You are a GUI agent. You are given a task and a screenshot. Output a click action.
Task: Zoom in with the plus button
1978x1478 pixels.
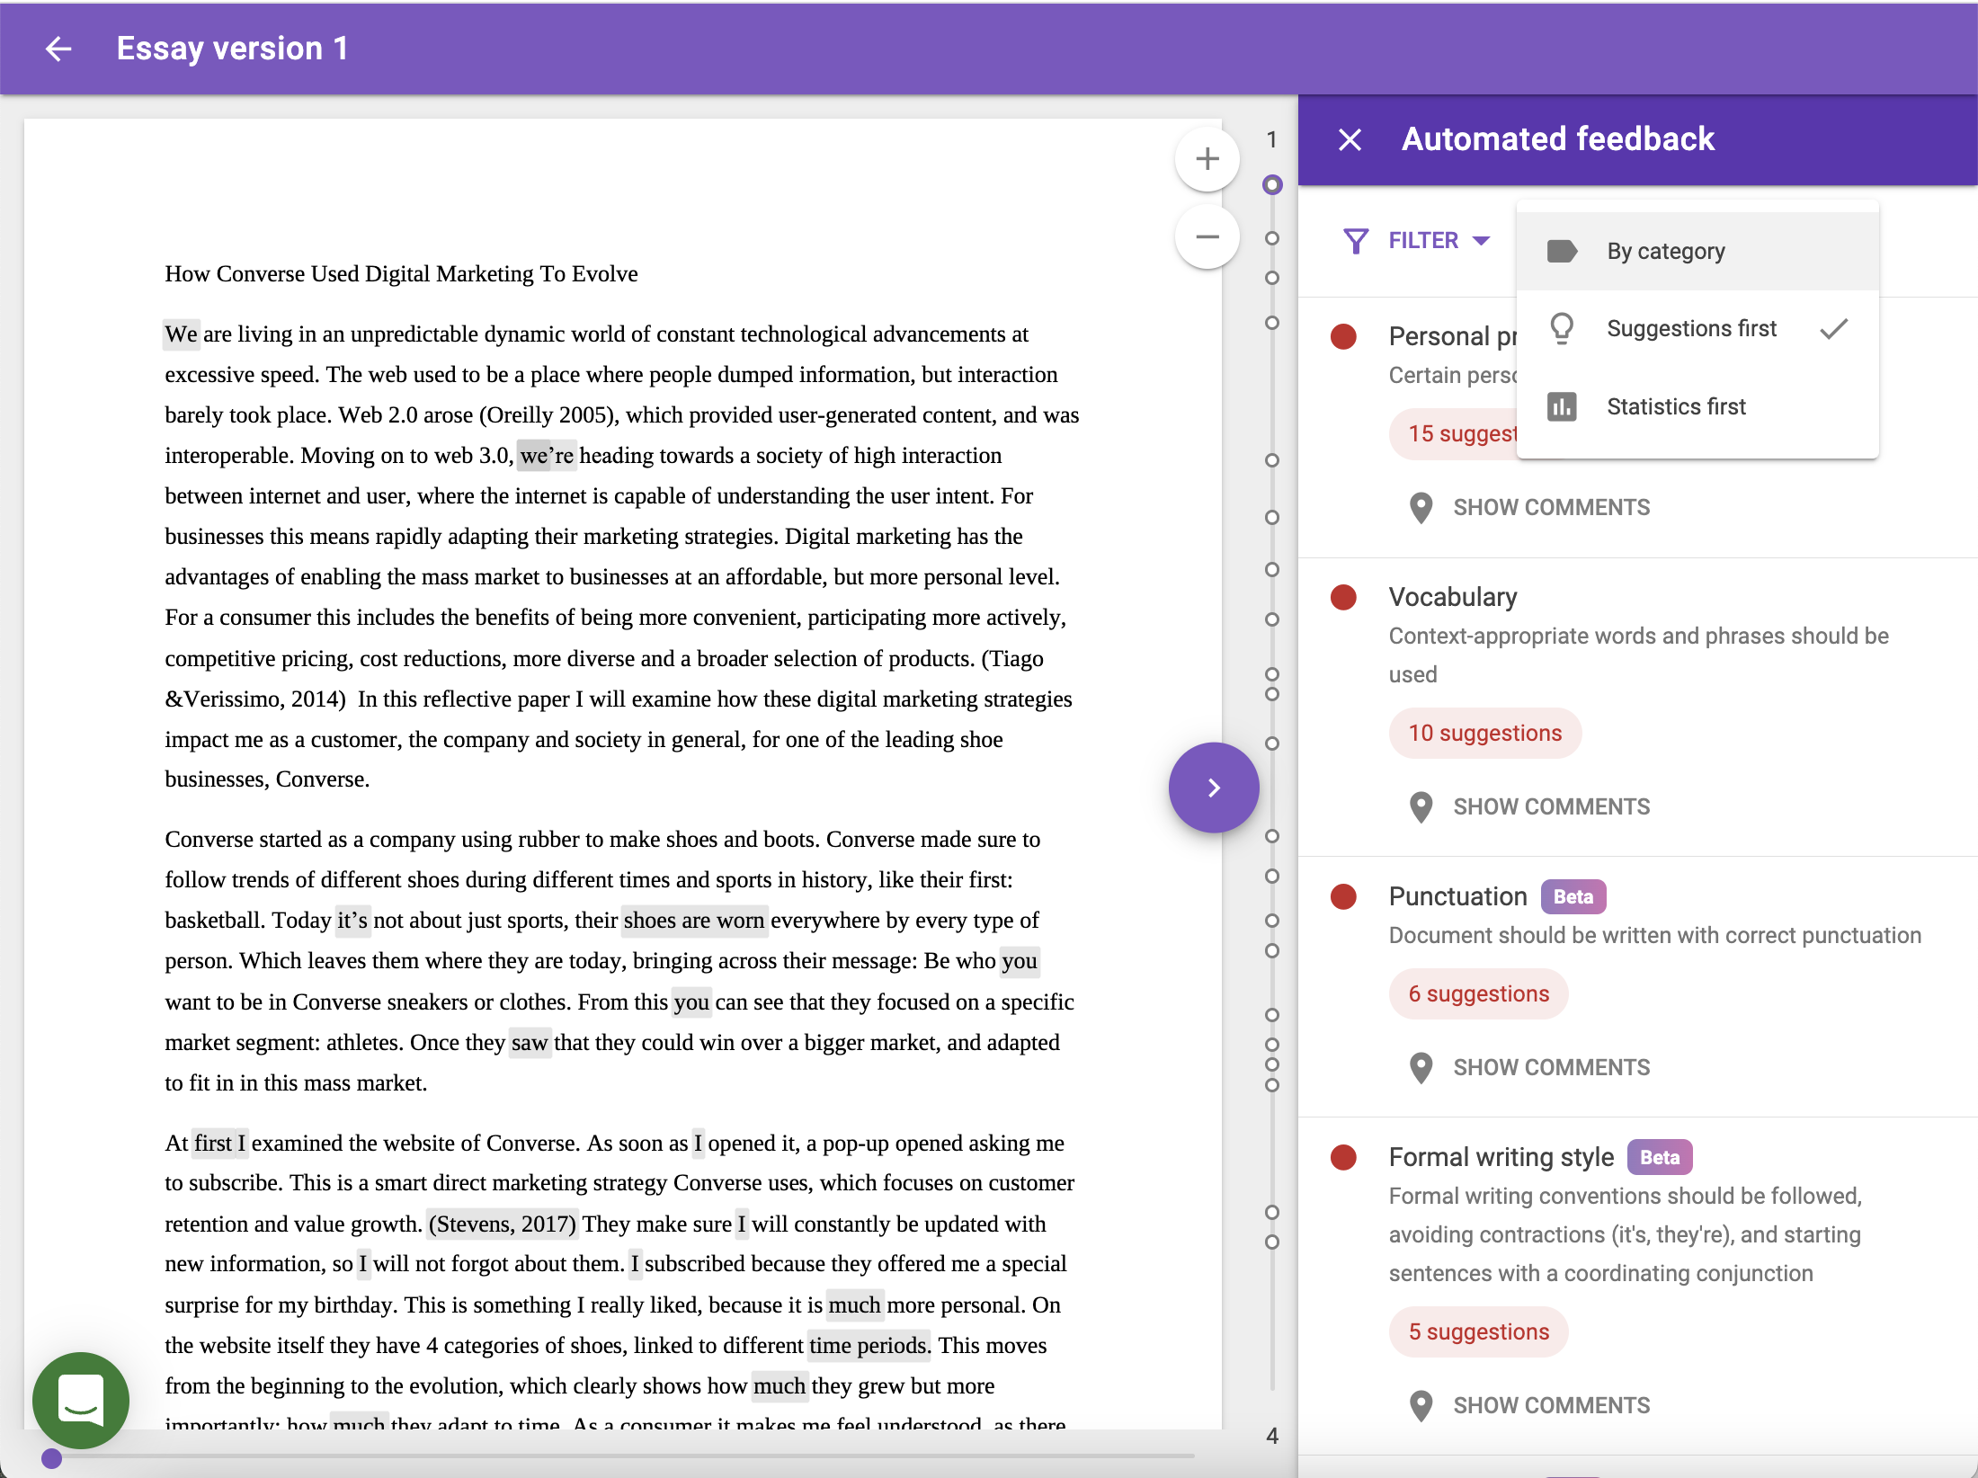1207,159
